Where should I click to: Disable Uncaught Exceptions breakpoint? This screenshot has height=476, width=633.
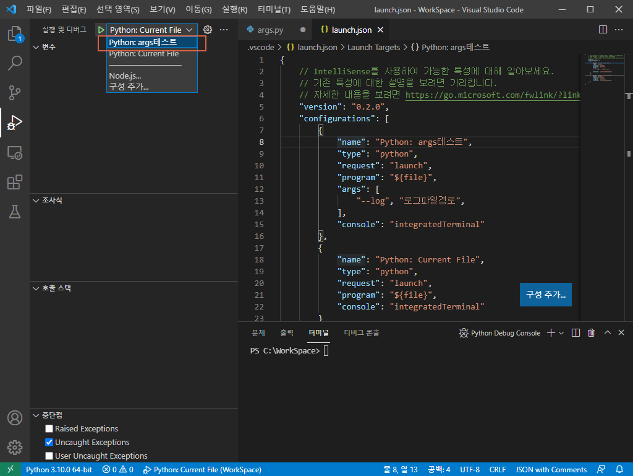tap(49, 443)
